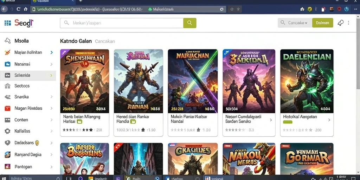
Task: Expand the Nananari chevron
Action: click(x=51, y=64)
